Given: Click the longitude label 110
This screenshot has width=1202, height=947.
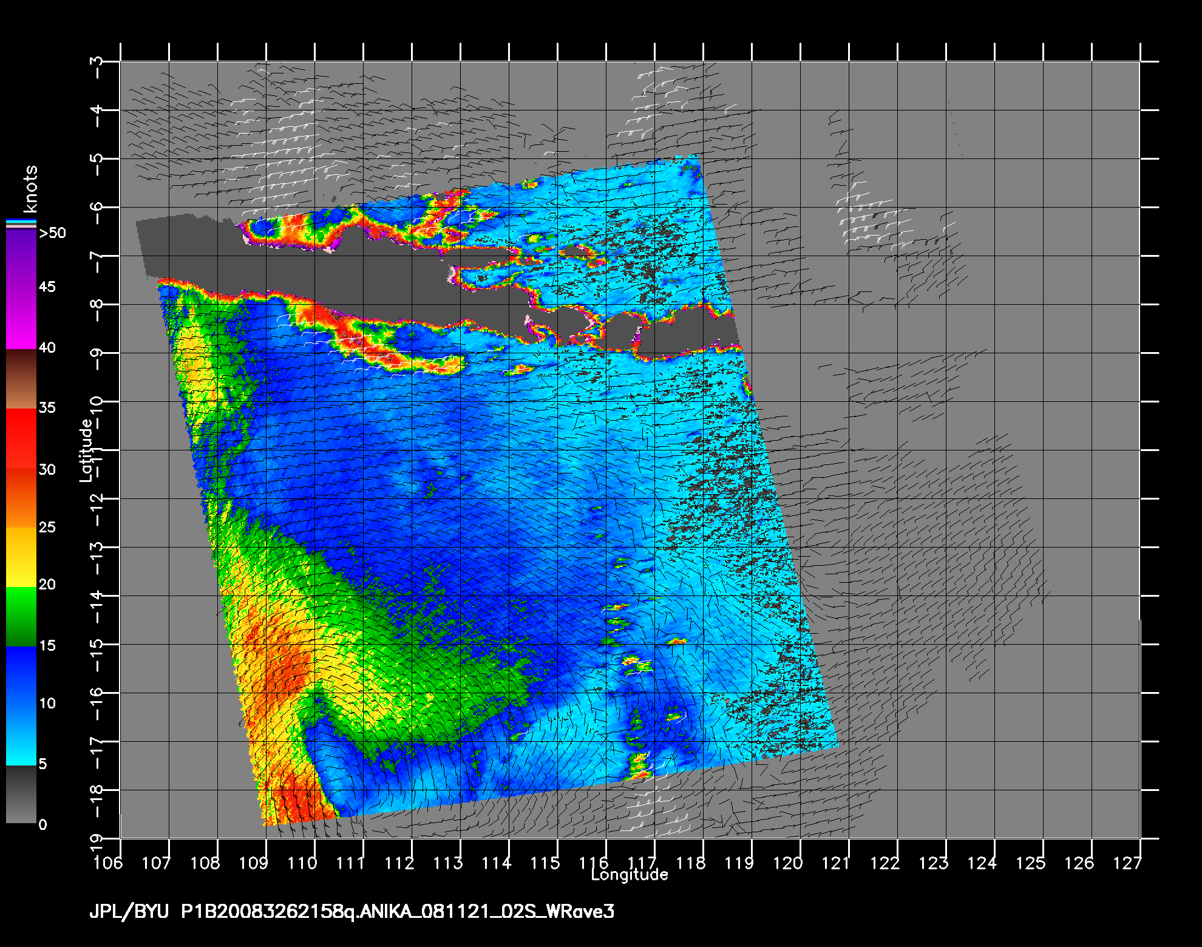Looking at the screenshot, I should tap(302, 863).
